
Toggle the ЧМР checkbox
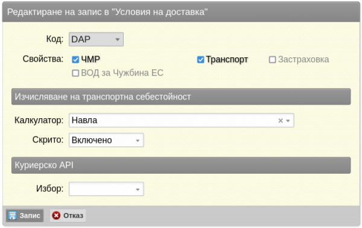(75, 60)
